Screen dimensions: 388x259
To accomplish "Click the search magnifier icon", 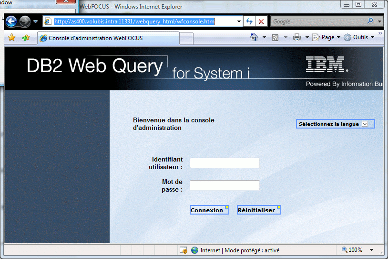I will pyautogui.click(x=370, y=21).
